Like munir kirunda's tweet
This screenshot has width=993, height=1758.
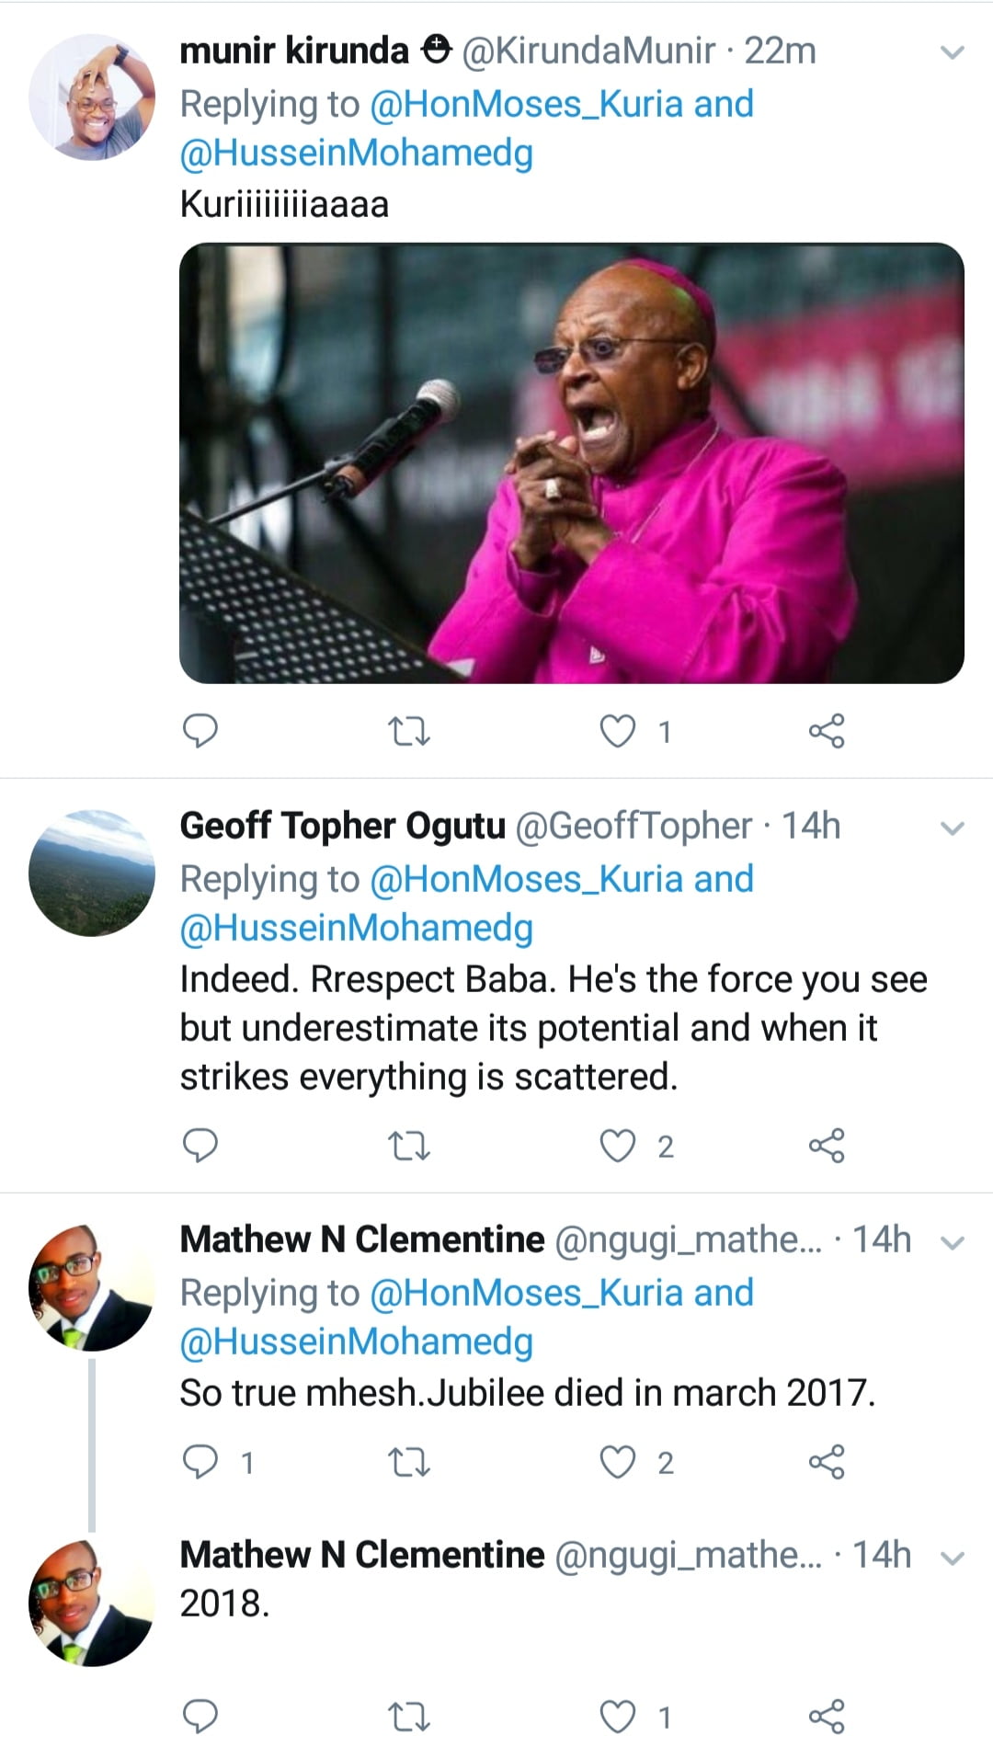(618, 732)
